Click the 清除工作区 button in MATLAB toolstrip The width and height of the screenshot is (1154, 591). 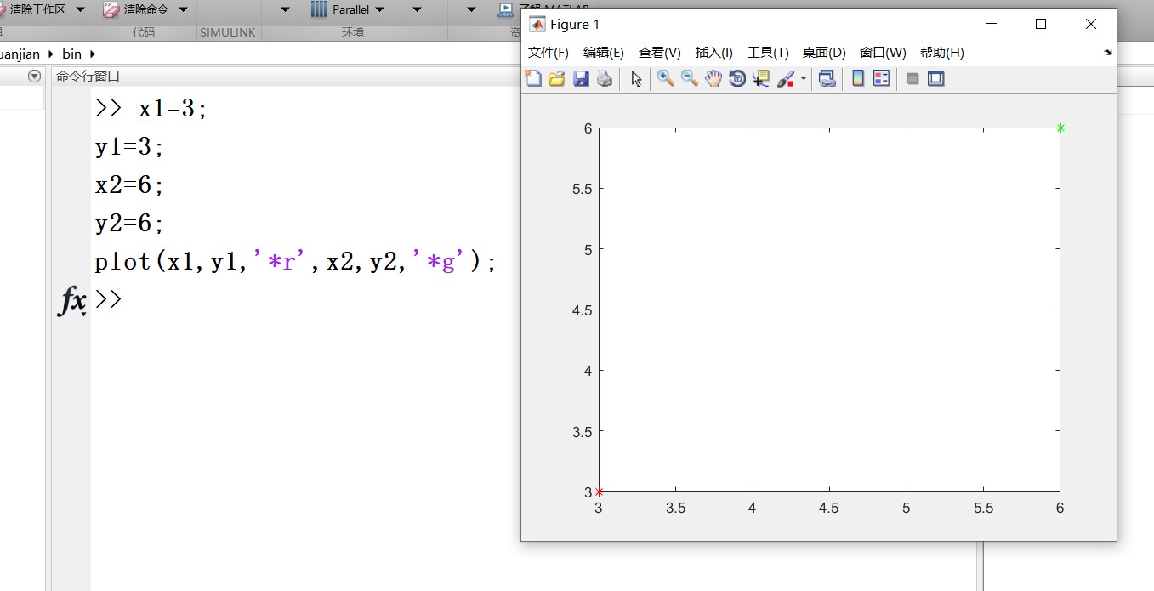coord(32,9)
